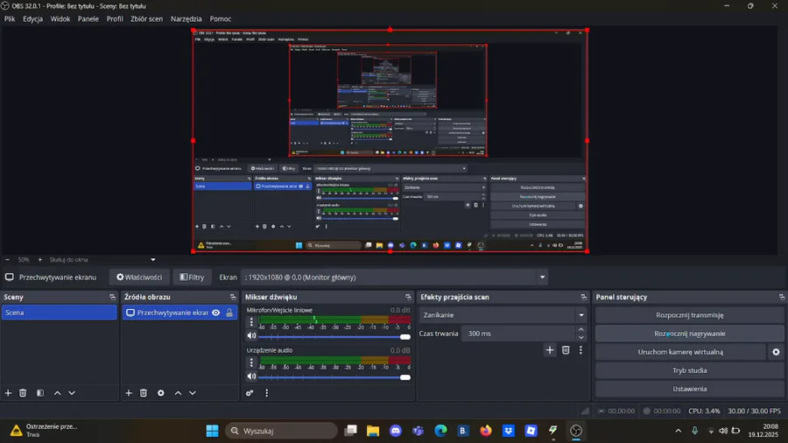Toggle Tryb studia mode
The height and width of the screenshot is (443, 788).
(x=690, y=370)
